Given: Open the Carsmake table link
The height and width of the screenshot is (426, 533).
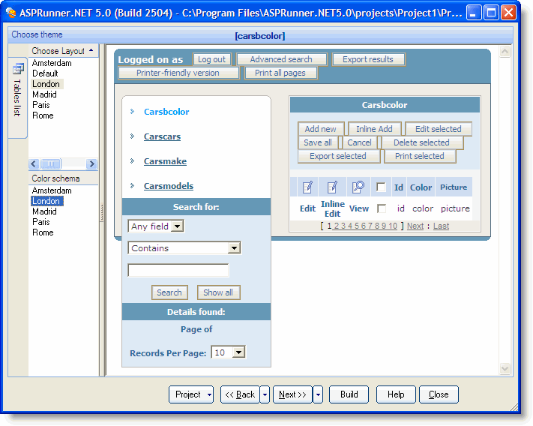Looking at the screenshot, I should pos(165,161).
